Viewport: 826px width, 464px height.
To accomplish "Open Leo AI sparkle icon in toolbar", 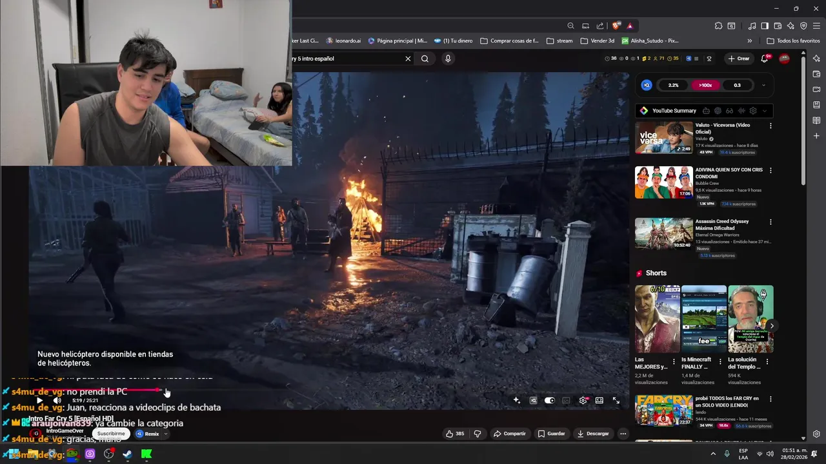I will [791, 26].
